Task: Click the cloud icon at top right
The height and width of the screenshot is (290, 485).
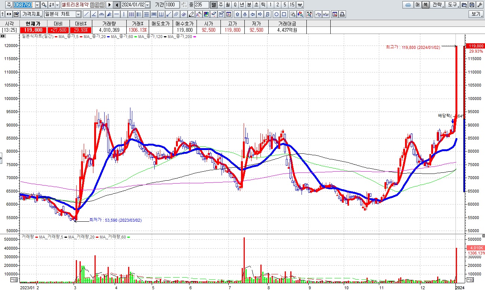Action: (408, 5)
